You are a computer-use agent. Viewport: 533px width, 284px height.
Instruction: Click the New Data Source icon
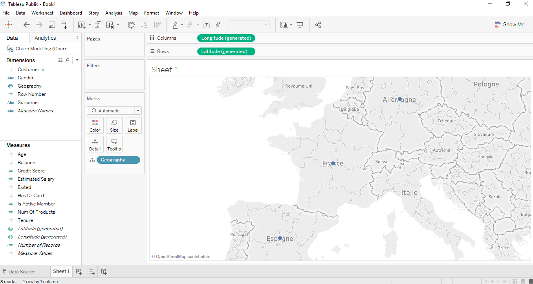64,25
